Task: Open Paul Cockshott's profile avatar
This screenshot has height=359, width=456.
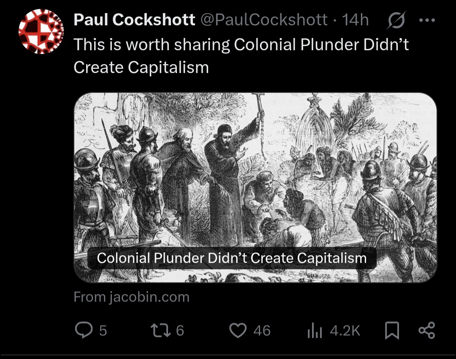Action: (x=41, y=31)
